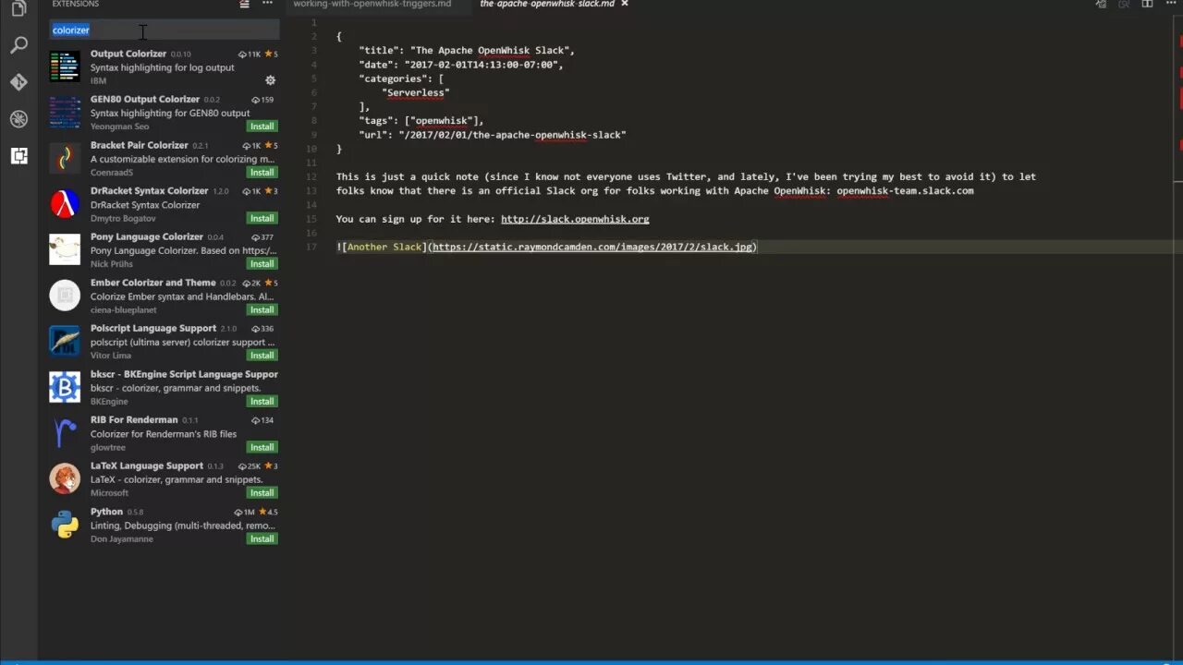
Task: Click the DrRacket lambda logo
Action: click(x=65, y=204)
